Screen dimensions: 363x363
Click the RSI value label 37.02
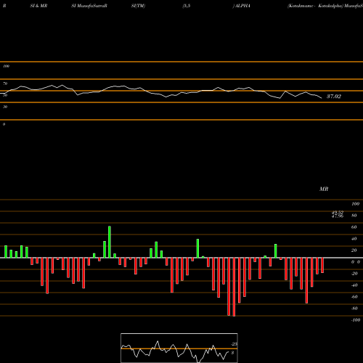tap(334, 97)
